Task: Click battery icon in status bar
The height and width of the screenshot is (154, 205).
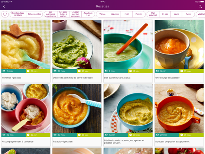Action: tap(202, 2)
